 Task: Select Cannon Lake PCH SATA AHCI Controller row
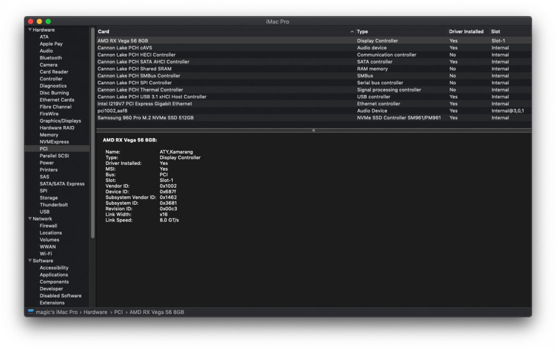[314, 62]
